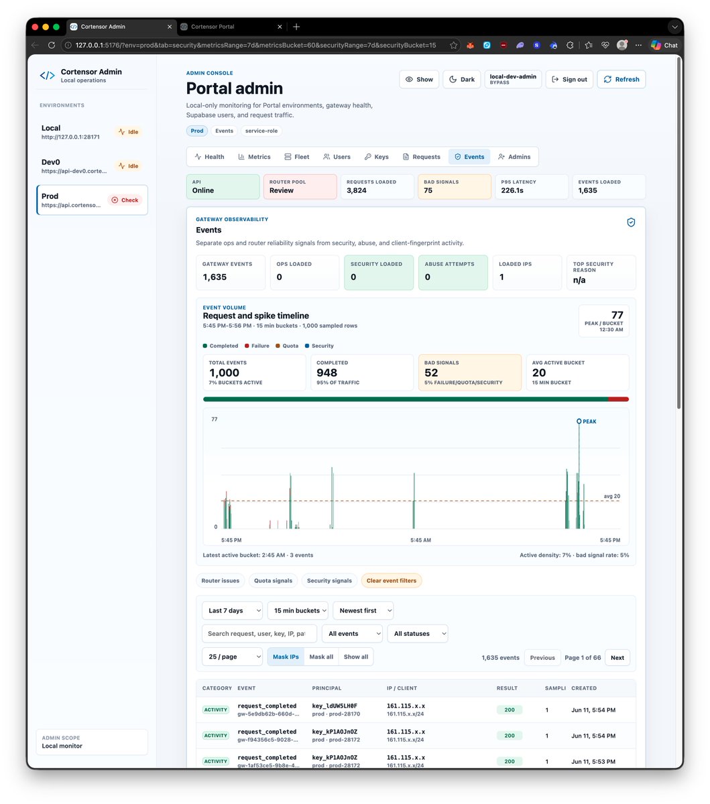Filter by Security signals
This screenshot has height=804, width=710.
click(329, 581)
